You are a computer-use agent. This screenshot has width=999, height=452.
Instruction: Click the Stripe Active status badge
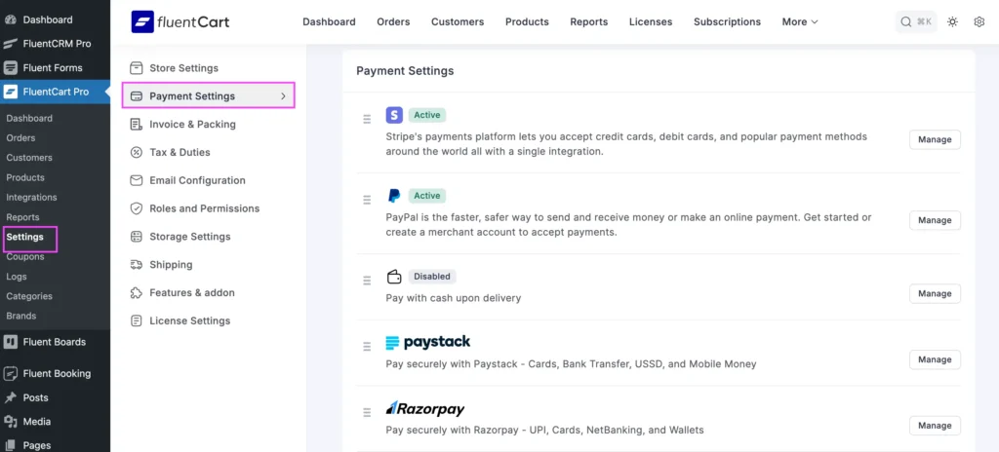coord(427,115)
